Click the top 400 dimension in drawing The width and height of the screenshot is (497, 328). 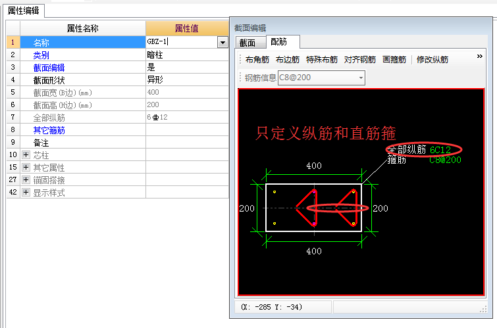coord(314,166)
